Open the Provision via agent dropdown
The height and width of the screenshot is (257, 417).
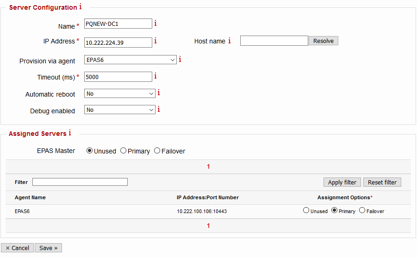click(x=130, y=60)
